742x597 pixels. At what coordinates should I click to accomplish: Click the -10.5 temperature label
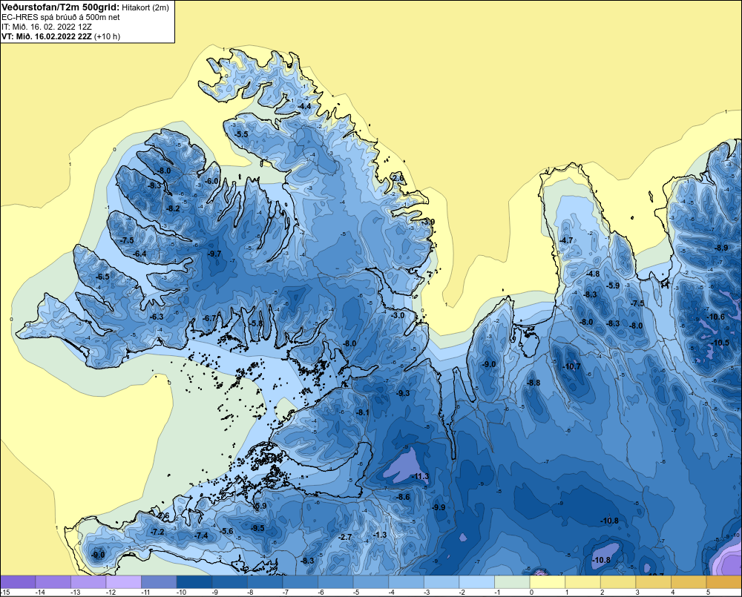tap(720, 343)
